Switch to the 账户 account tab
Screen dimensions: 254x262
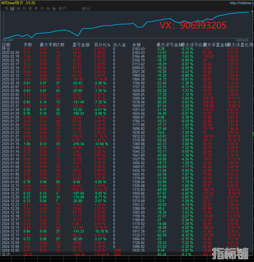pyautogui.click(x=62, y=8)
